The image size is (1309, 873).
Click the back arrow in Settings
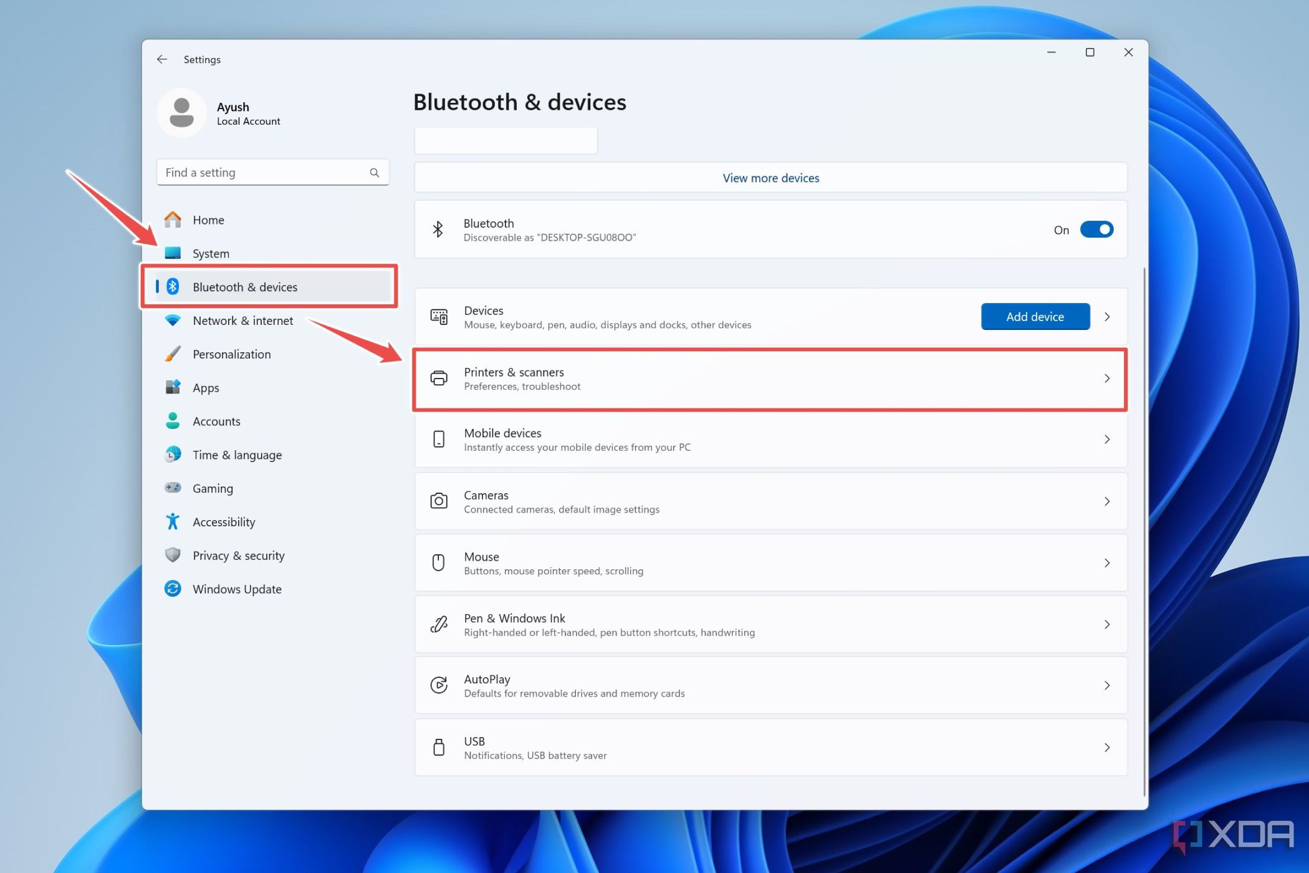click(162, 59)
